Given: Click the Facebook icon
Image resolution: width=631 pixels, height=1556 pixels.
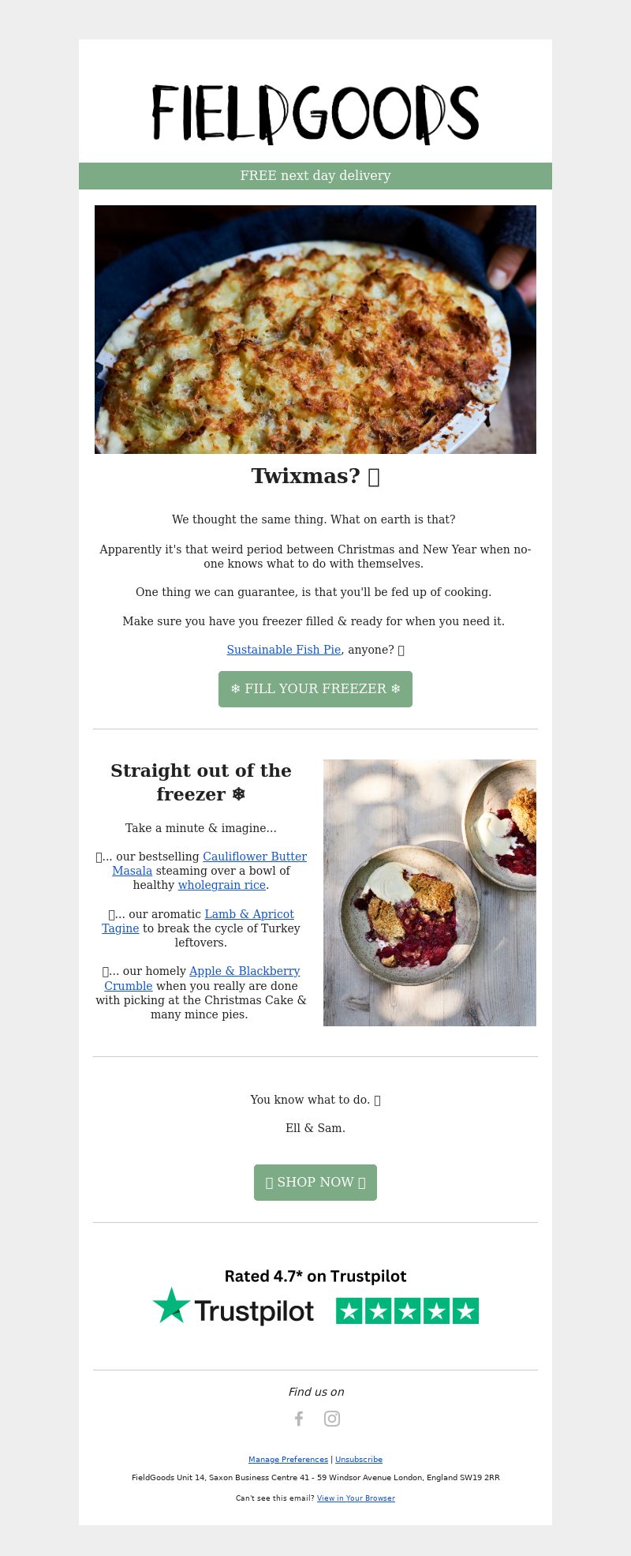Looking at the screenshot, I should (x=299, y=1419).
